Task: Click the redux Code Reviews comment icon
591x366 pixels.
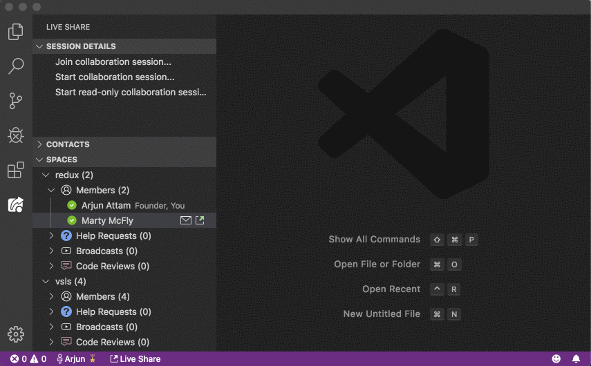Action: 66,266
